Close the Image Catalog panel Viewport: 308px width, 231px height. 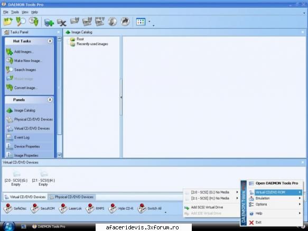pyautogui.click(x=303, y=32)
